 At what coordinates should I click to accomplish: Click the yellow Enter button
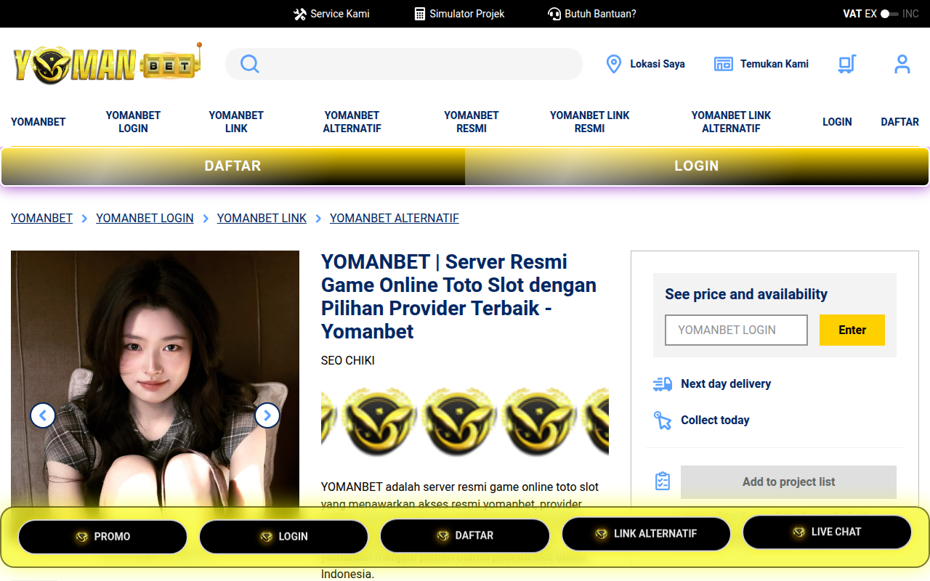click(x=852, y=330)
